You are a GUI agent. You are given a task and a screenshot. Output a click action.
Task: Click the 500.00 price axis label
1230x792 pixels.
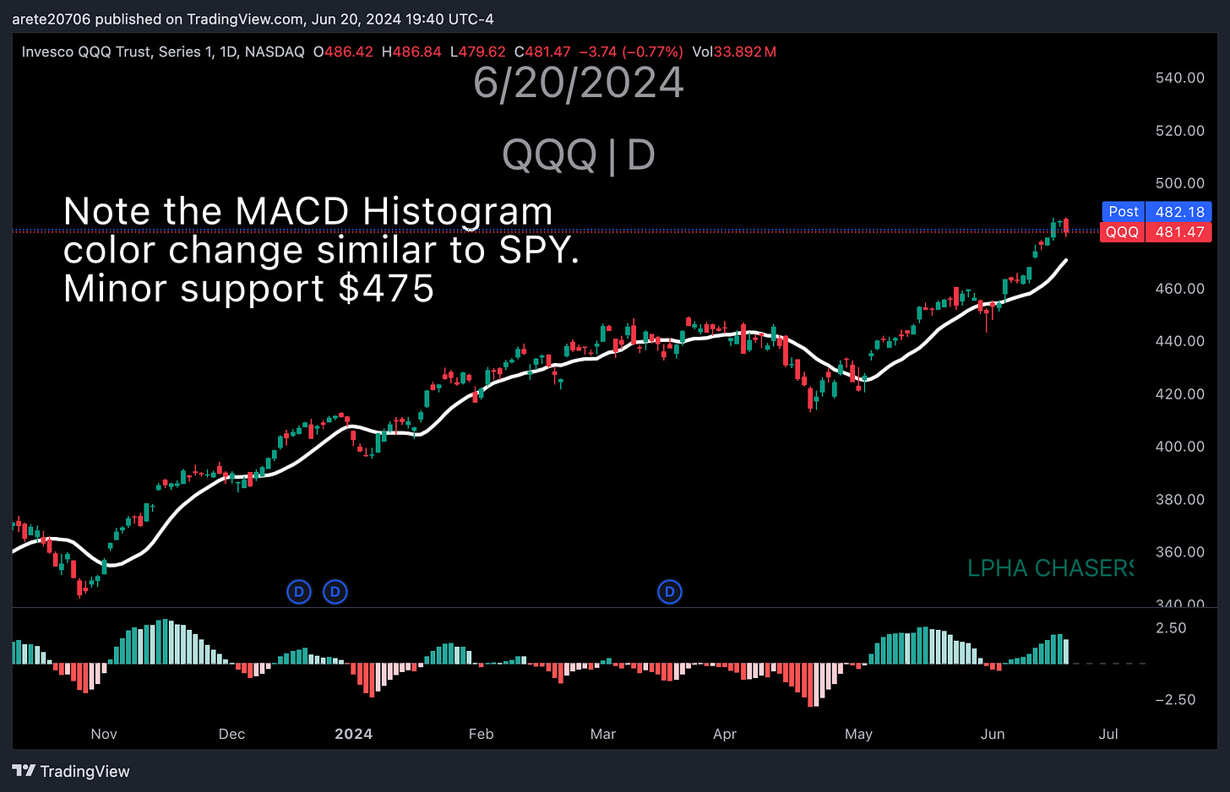pyautogui.click(x=1180, y=183)
